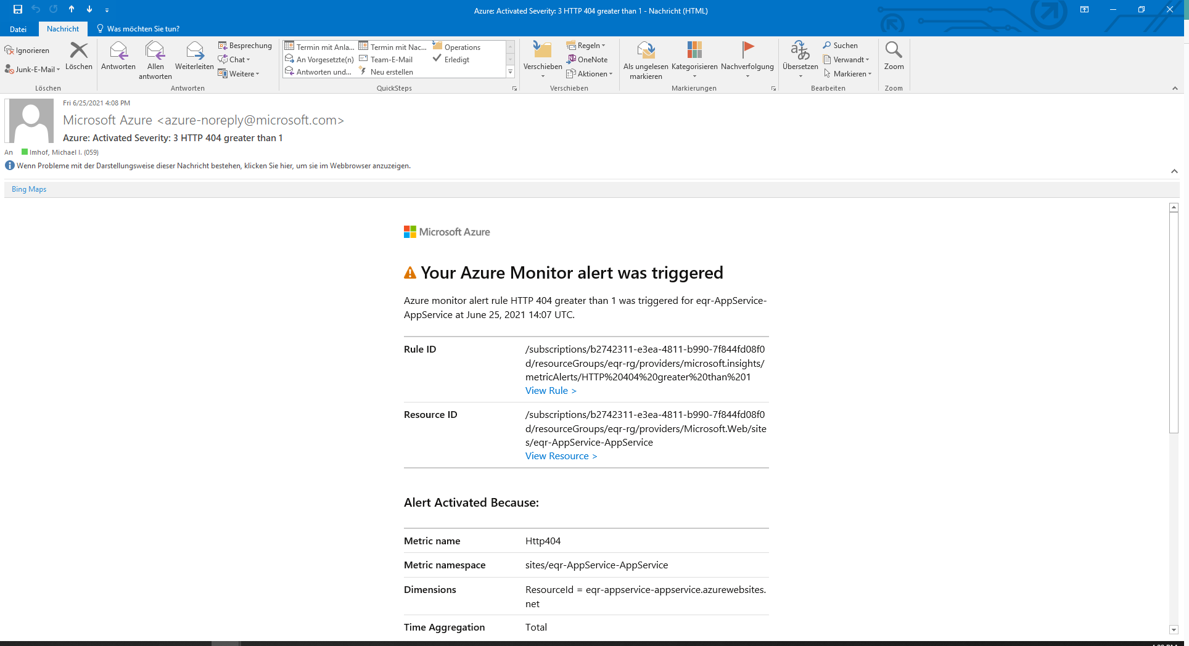The image size is (1189, 646).
Task: Open the Markieren select dropdown
Action: (847, 74)
